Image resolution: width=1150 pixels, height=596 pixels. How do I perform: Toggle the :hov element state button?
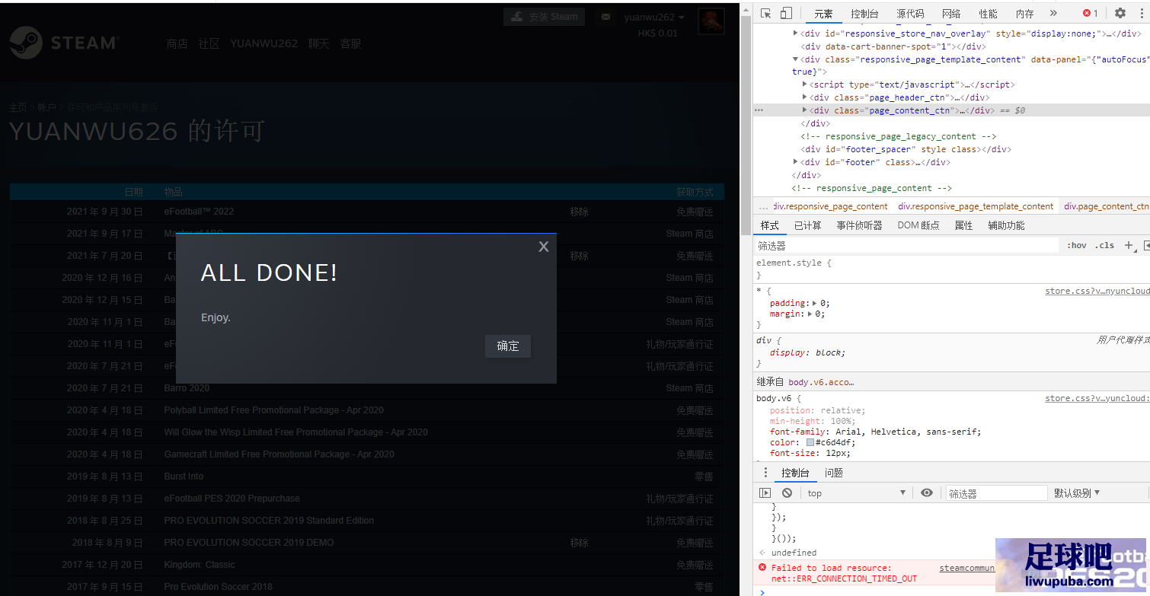click(1076, 246)
